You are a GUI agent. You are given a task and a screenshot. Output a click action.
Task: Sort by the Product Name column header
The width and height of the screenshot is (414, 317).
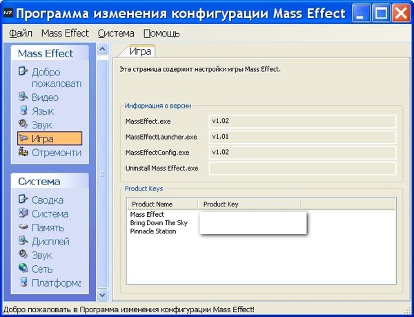coord(162,204)
